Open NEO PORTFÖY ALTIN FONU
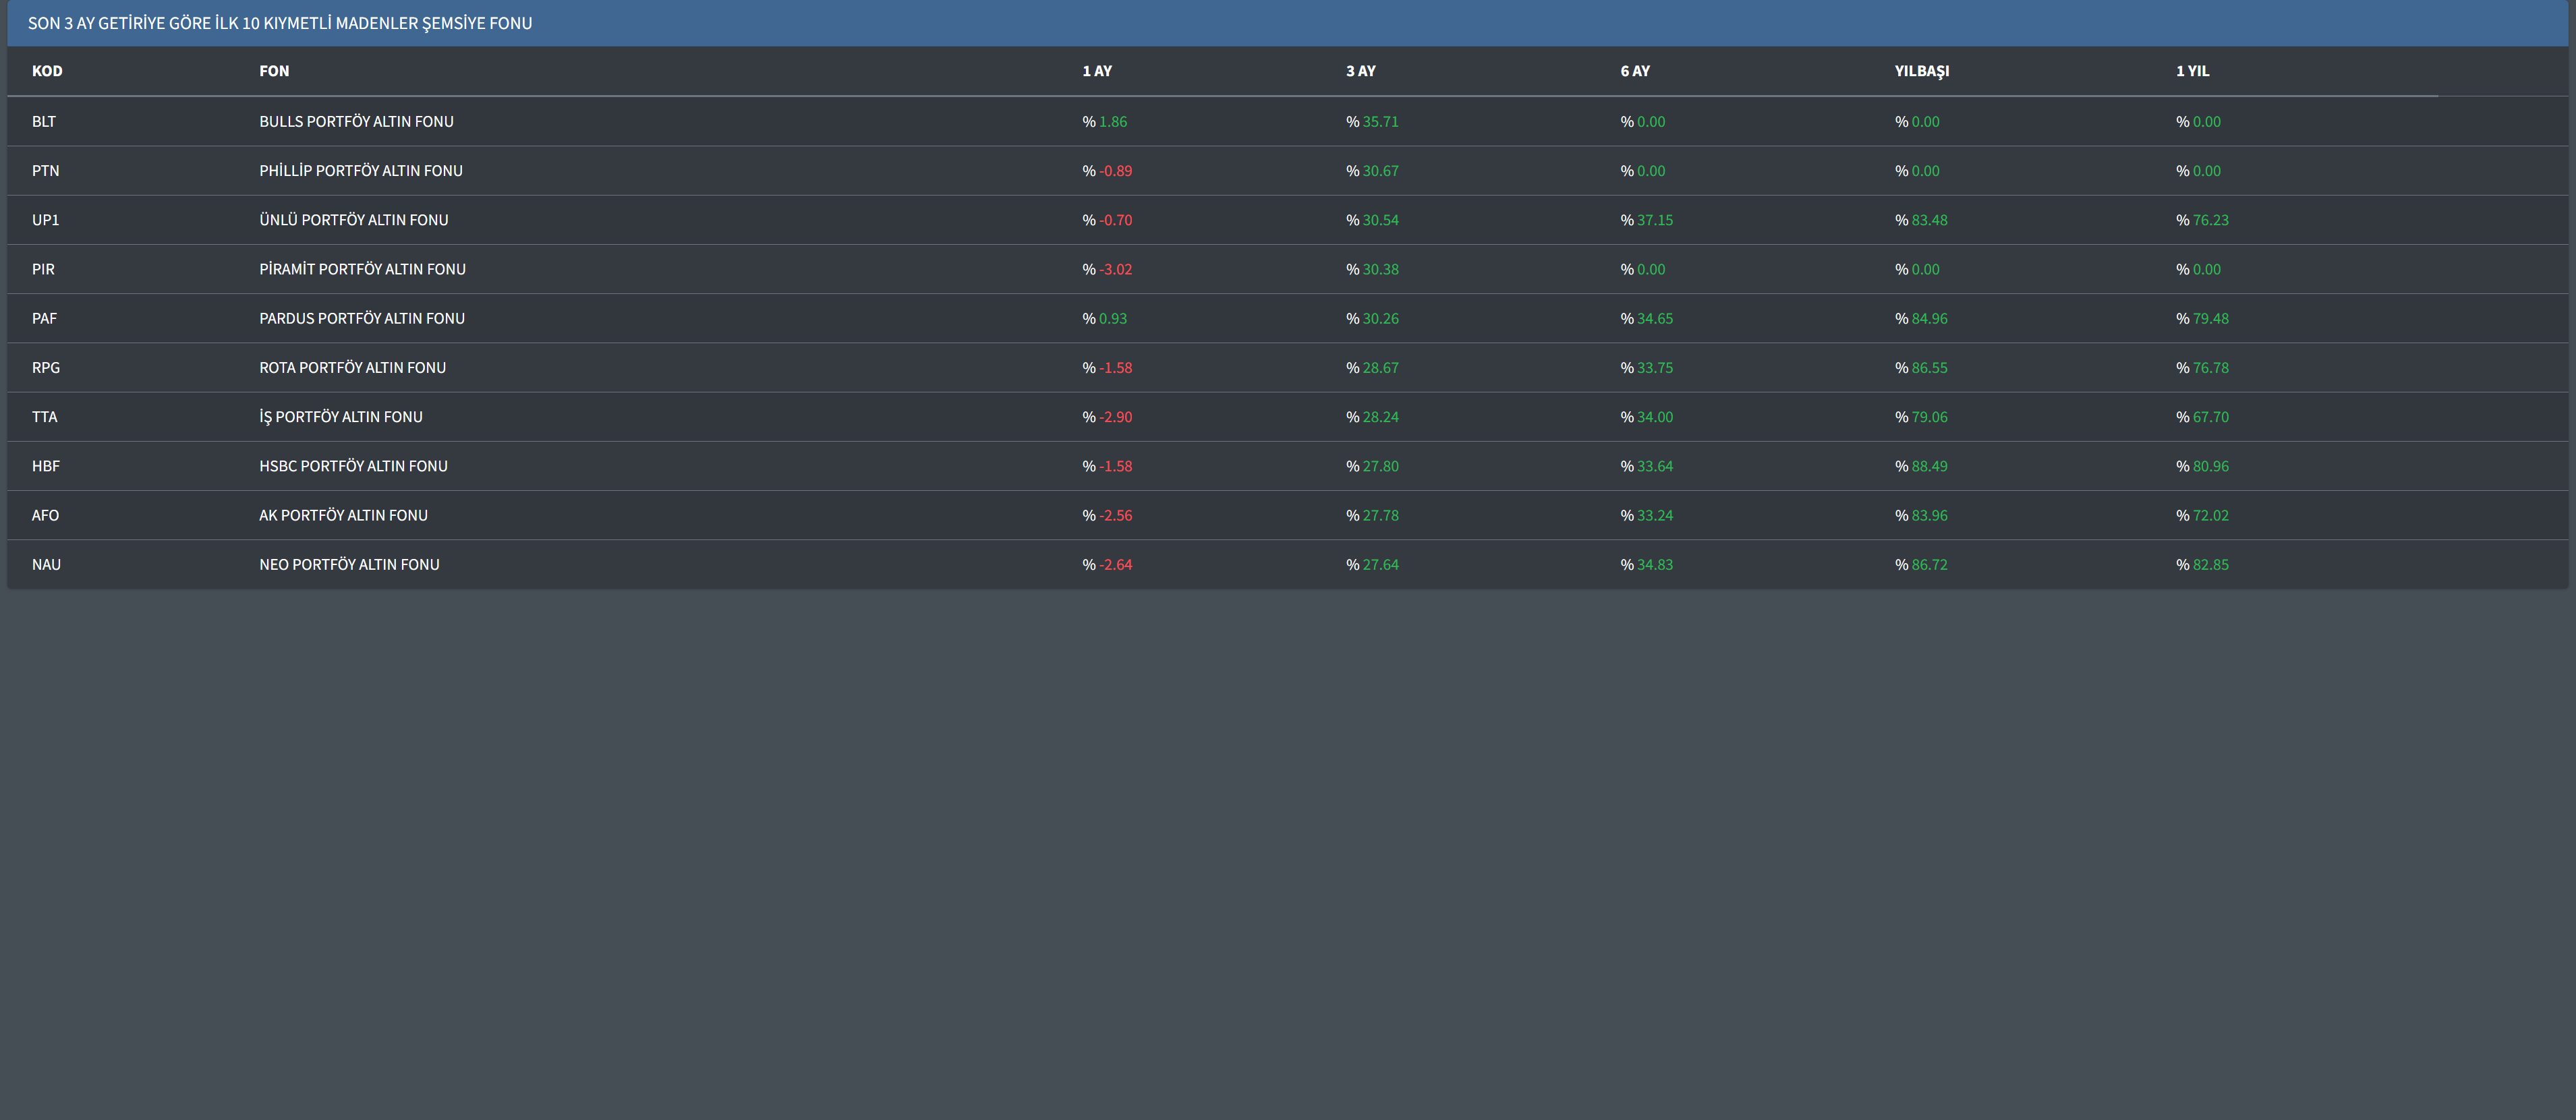 [x=349, y=565]
